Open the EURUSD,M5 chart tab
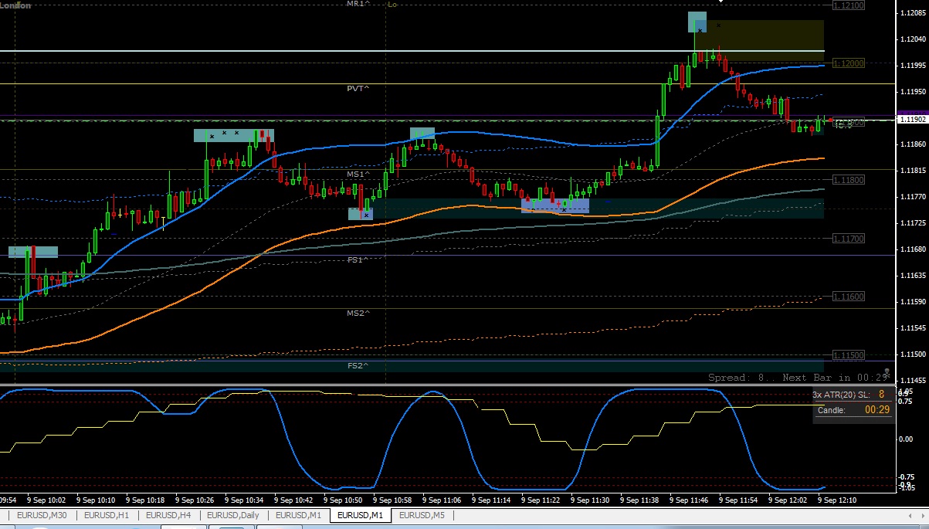This screenshot has width=929, height=529. [x=422, y=515]
